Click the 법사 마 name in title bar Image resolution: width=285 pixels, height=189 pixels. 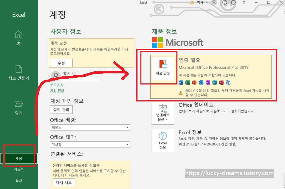tap(202, 2)
